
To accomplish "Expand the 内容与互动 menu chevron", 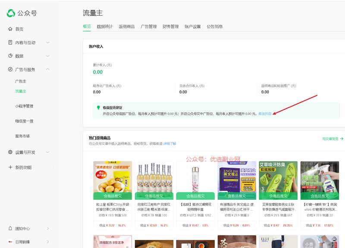I will point(47,42).
